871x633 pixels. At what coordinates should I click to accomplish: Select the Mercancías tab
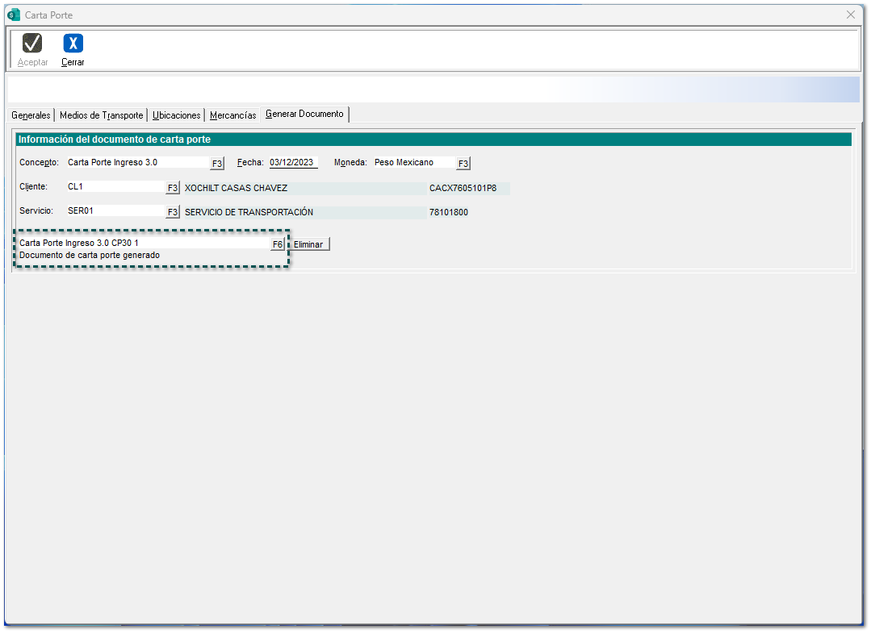(x=232, y=115)
